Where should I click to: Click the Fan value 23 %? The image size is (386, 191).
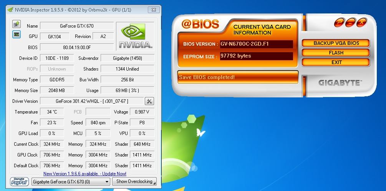(x=52, y=122)
